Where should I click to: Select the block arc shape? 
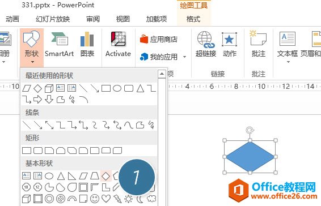72,199
